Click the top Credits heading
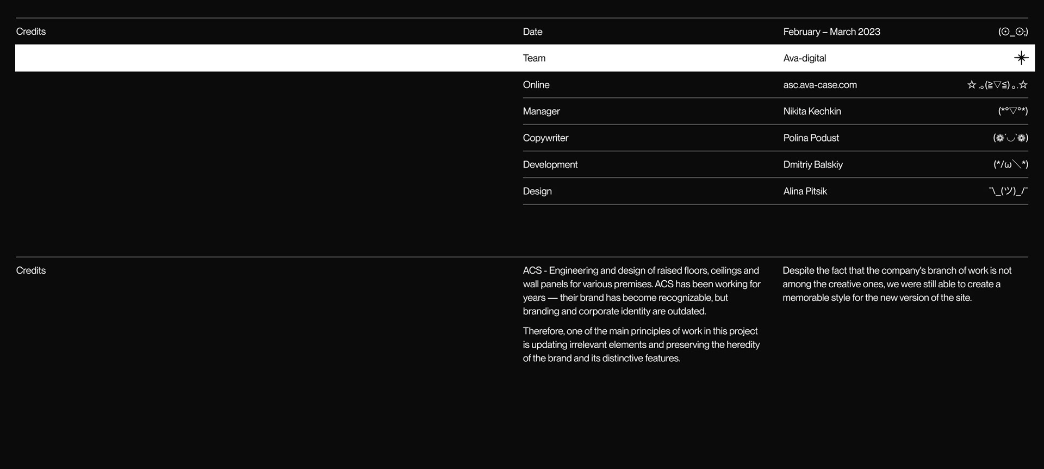Screen dimensions: 1044x469 31,32
